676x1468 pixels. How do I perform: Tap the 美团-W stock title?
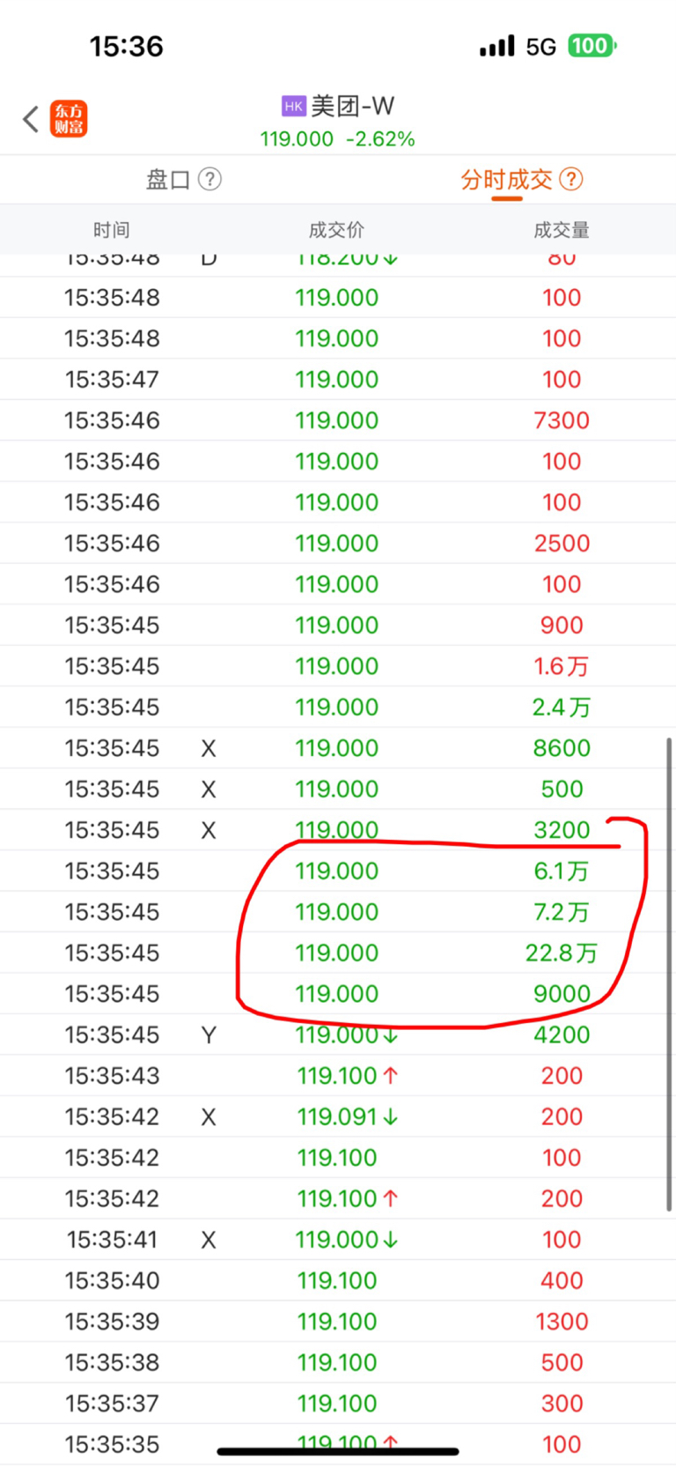[x=352, y=107]
